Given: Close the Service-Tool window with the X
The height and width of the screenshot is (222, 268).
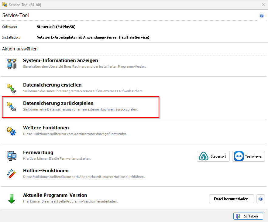Looking at the screenshot, I should click(263, 5).
